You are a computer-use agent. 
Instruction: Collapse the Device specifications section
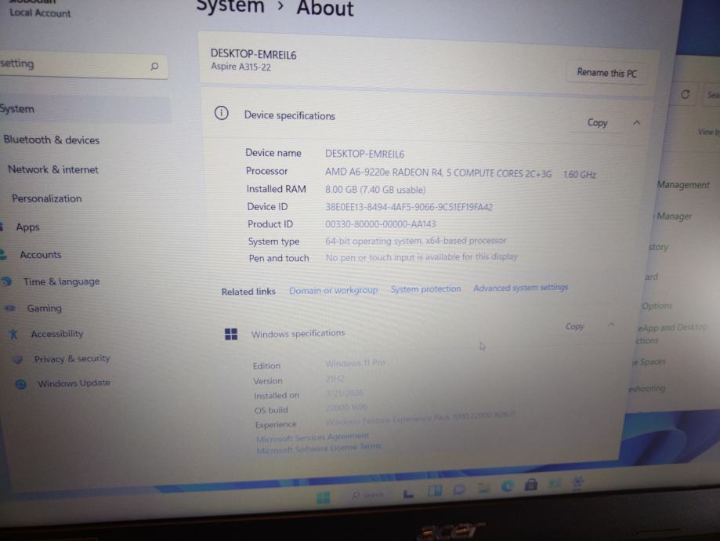(636, 123)
